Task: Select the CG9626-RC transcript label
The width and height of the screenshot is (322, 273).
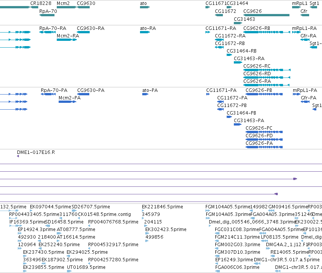Action: point(257,66)
